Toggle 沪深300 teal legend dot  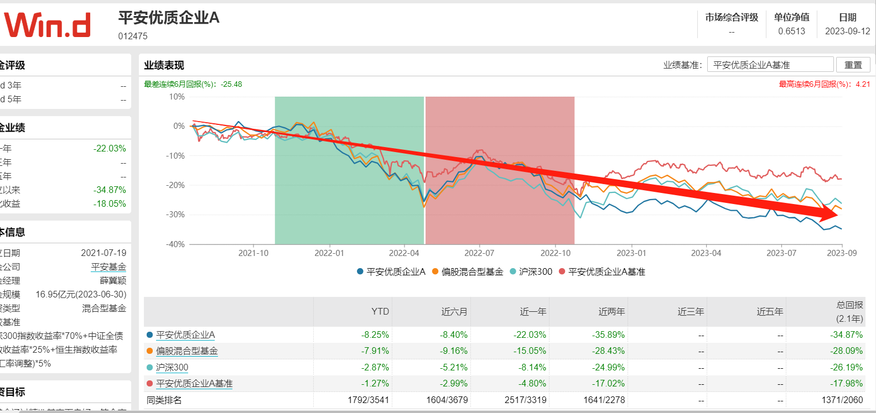[513, 271]
